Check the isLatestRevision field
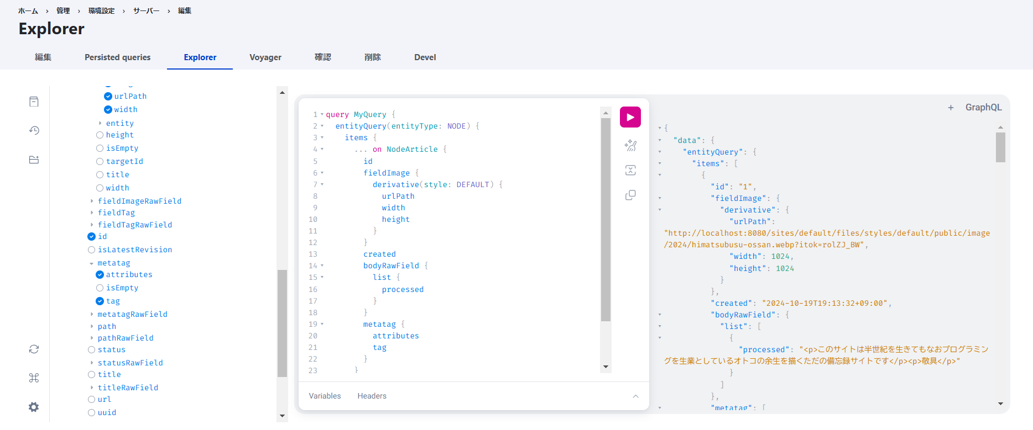This screenshot has height=430, width=1033. click(91, 249)
